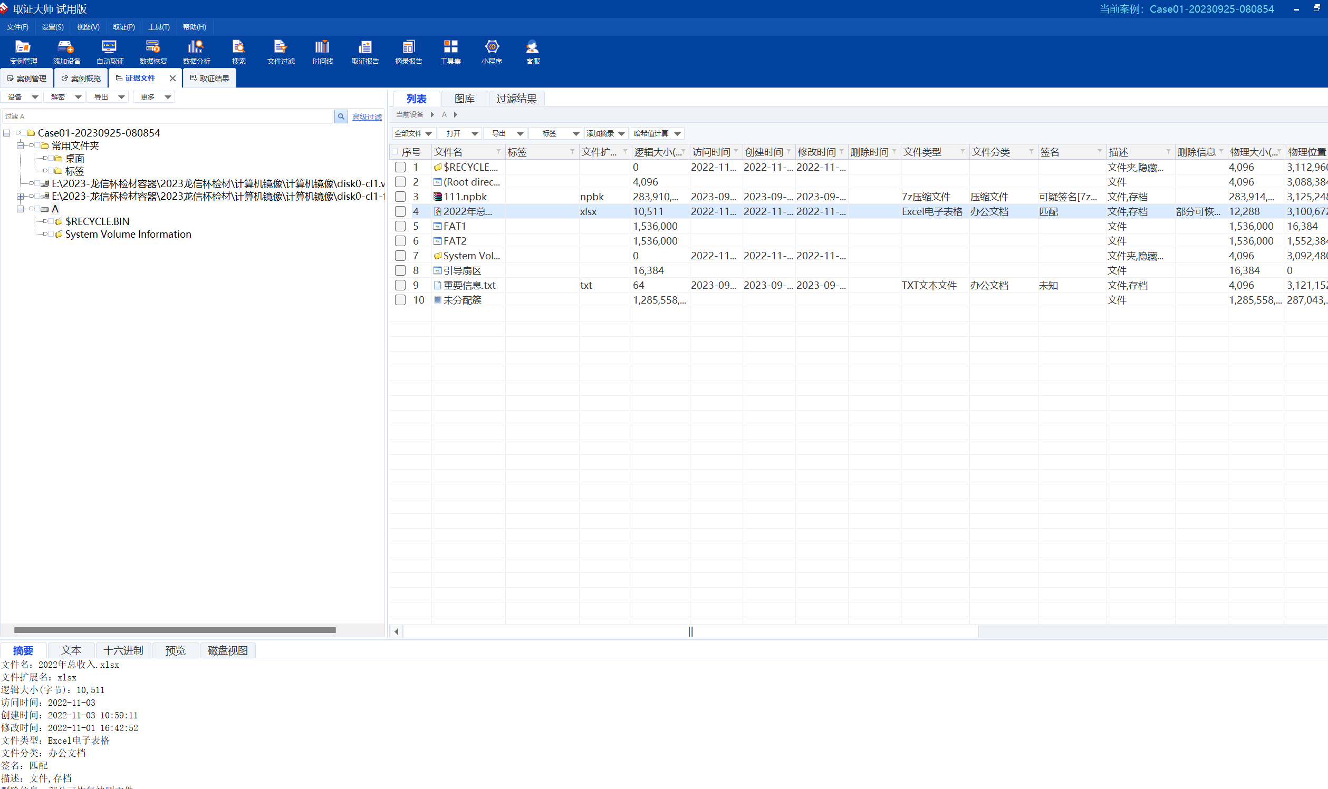
Task: Switch to the 取证结果 tab
Action: [x=209, y=78]
